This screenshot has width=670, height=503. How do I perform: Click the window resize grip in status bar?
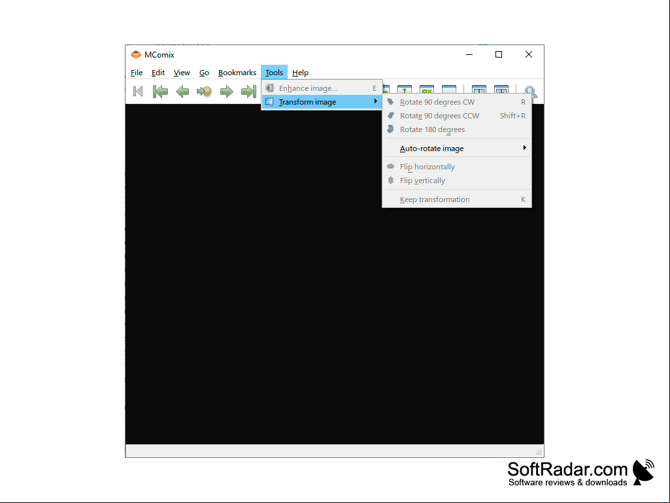pyautogui.click(x=539, y=452)
